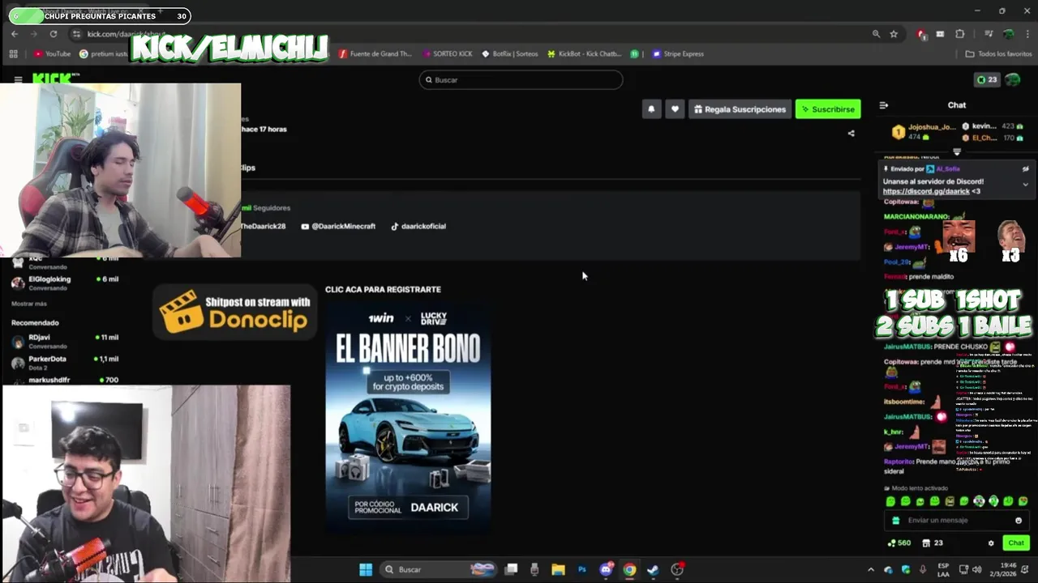Open the Stripe Express bookmark
The height and width of the screenshot is (583, 1038).
pos(678,53)
